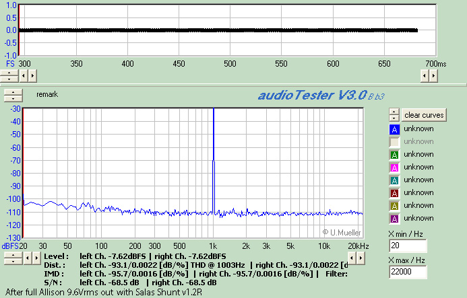Click up arrow of oscilloscope amplitude spinner
The image size is (467, 298).
point(9,73)
